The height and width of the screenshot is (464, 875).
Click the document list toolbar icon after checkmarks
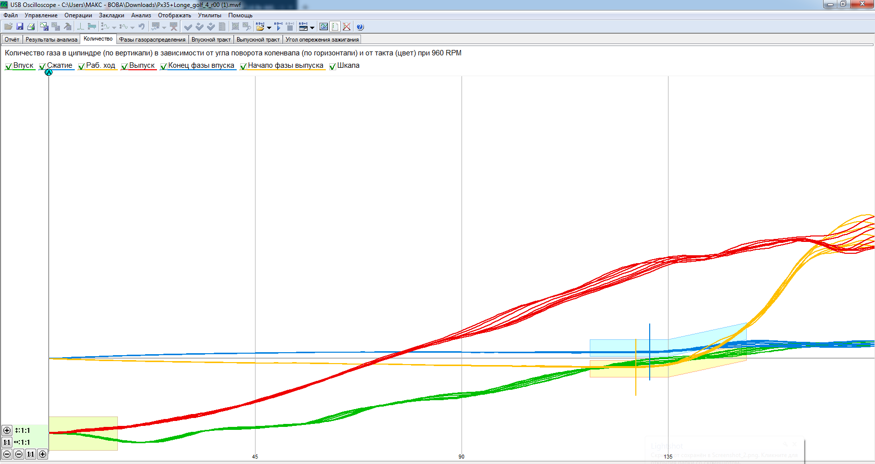(x=222, y=27)
